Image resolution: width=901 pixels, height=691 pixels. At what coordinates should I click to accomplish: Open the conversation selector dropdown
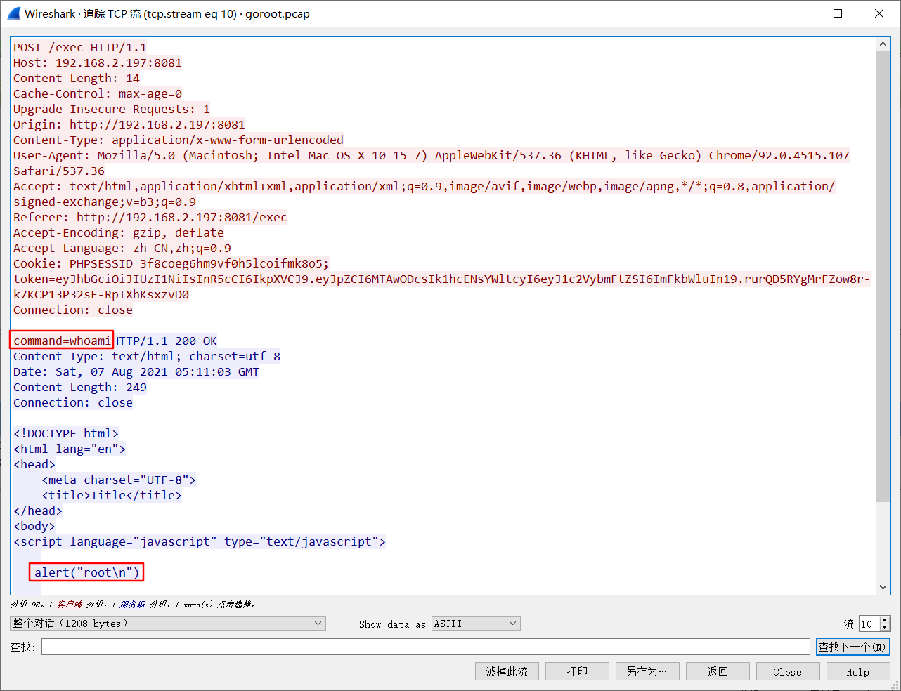click(x=168, y=624)
